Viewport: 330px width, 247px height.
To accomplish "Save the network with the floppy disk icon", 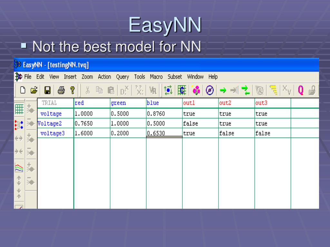I will 48,90.
